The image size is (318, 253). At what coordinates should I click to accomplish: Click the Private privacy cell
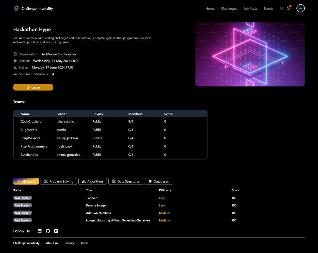point(97,138)
